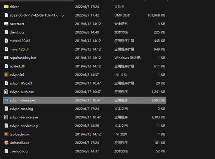Click the 225 KB size of client.log
The image size is (215, 159).
pyautogui.click(x=160, y=32)
